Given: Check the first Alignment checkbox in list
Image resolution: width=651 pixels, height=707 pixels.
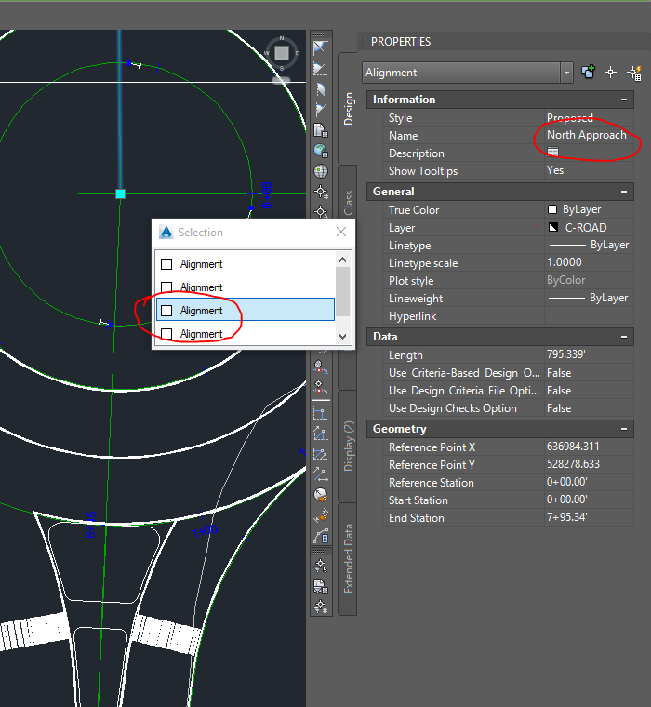Looking at the screenshot, I should [166, 264].
